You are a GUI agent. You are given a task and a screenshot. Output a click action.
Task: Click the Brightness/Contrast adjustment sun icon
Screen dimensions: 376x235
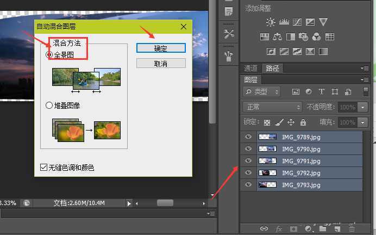tap(271, 22)
